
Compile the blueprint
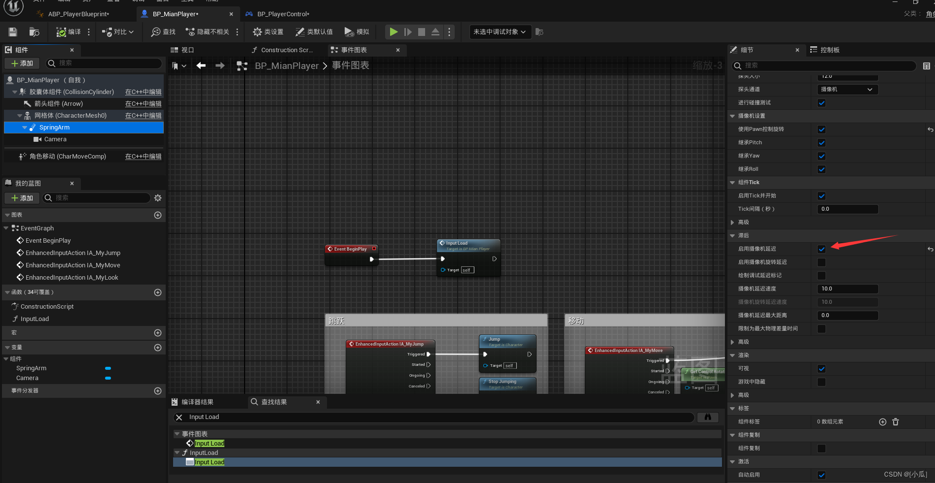[68, 32]
